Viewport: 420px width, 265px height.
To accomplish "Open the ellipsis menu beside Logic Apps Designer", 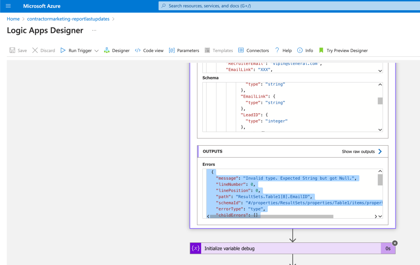I will coord(94,30).
